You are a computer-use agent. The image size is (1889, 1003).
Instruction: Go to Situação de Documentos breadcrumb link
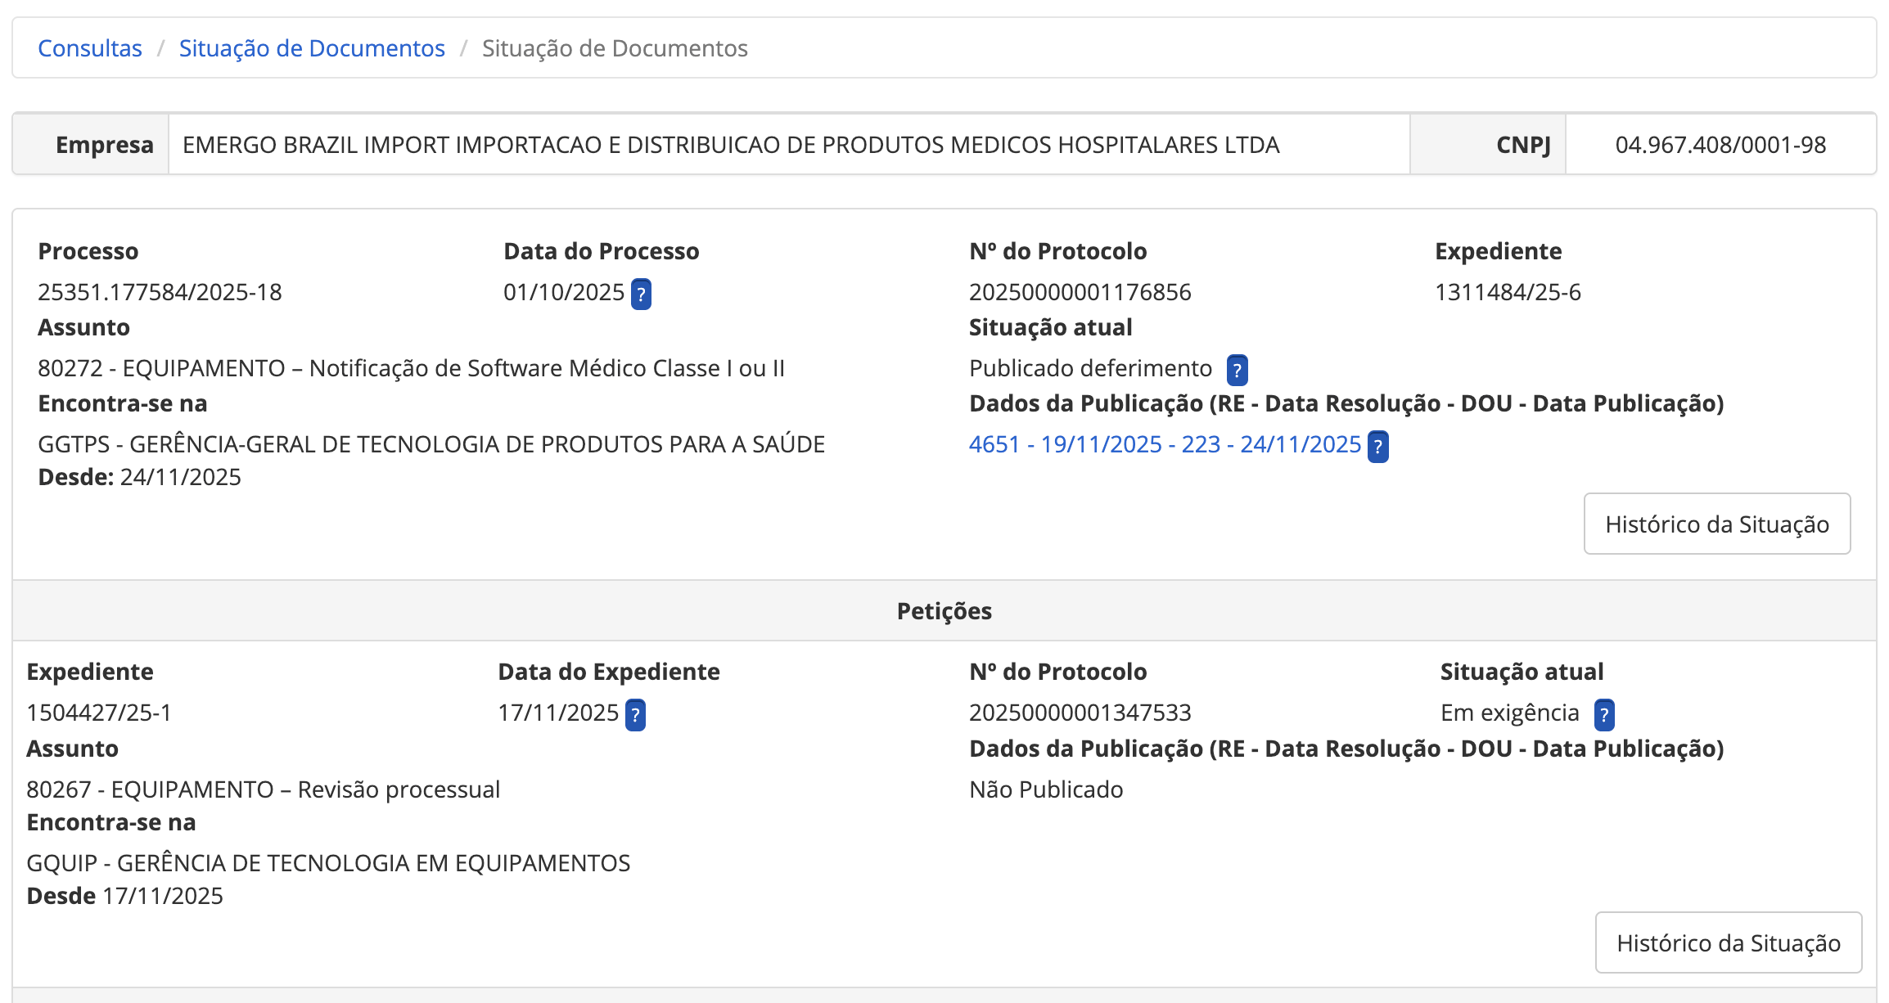click(312, 48)
